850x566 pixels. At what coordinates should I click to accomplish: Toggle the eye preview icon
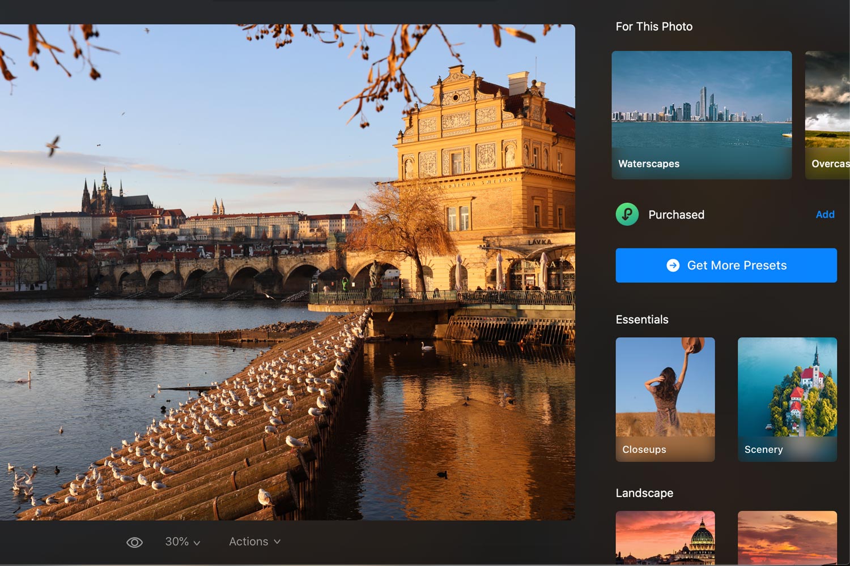[134, 542]
